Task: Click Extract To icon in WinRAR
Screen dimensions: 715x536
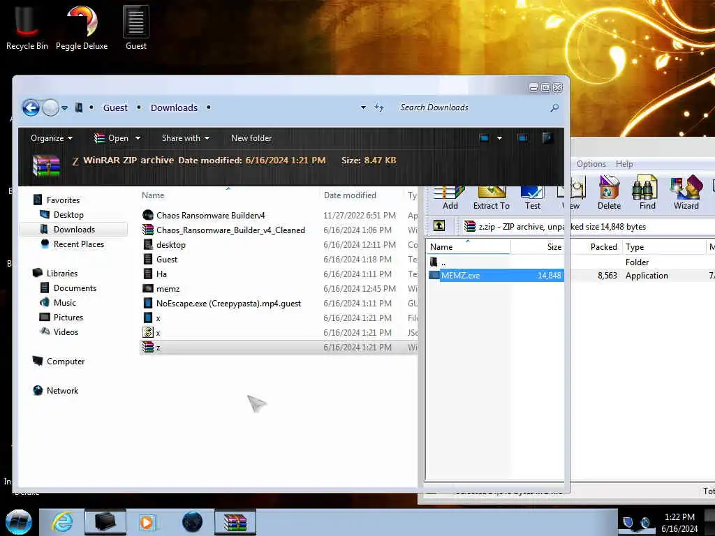Action: [491, 198]
